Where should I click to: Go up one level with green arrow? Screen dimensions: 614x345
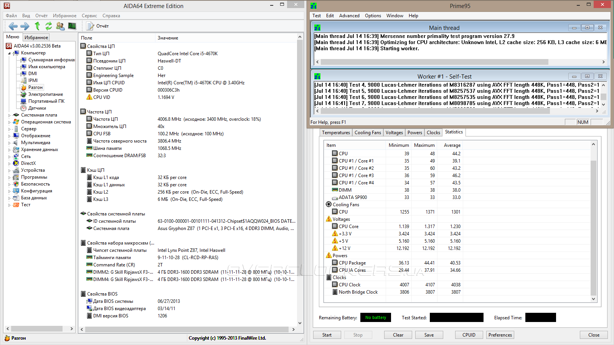click(x=37, y=26)
